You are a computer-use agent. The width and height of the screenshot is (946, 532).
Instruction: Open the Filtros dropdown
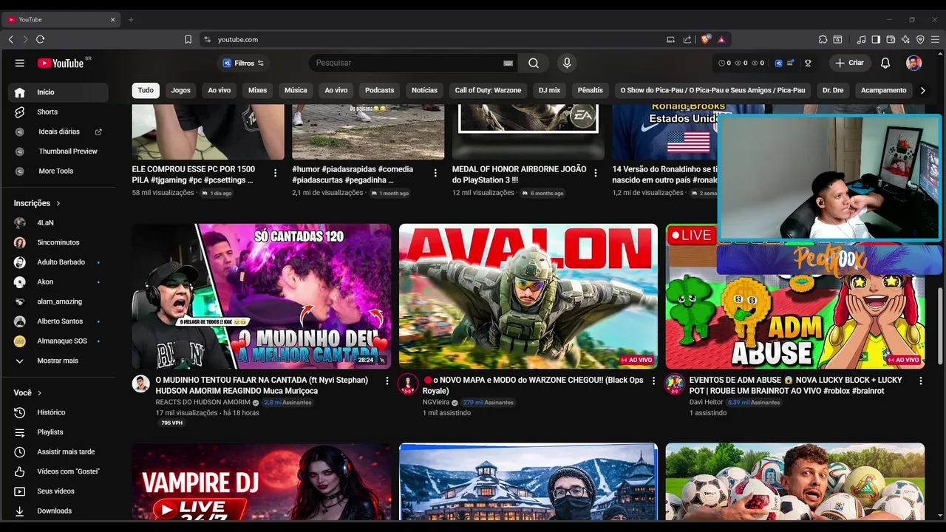243,64
